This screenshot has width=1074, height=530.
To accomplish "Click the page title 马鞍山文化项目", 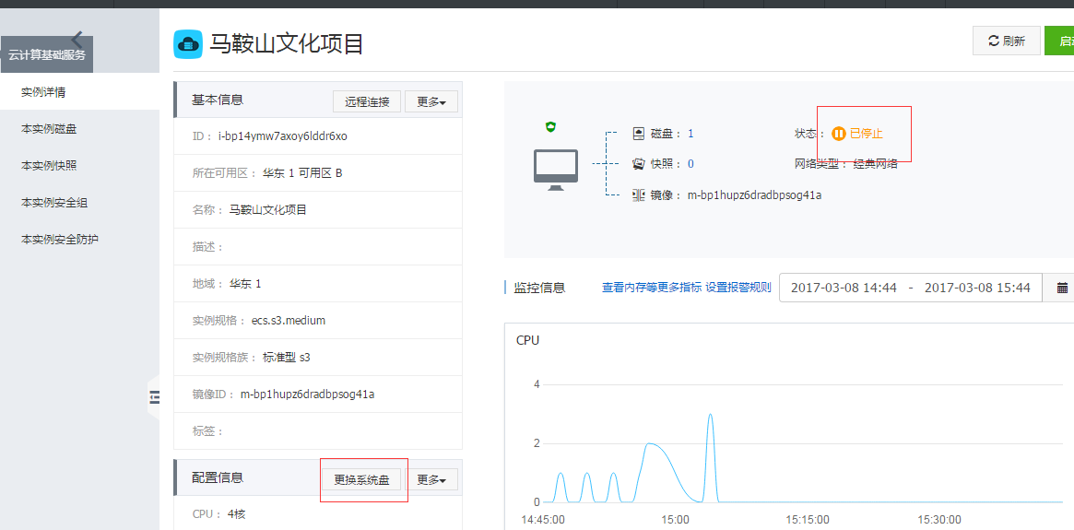I will click(286, 44).
